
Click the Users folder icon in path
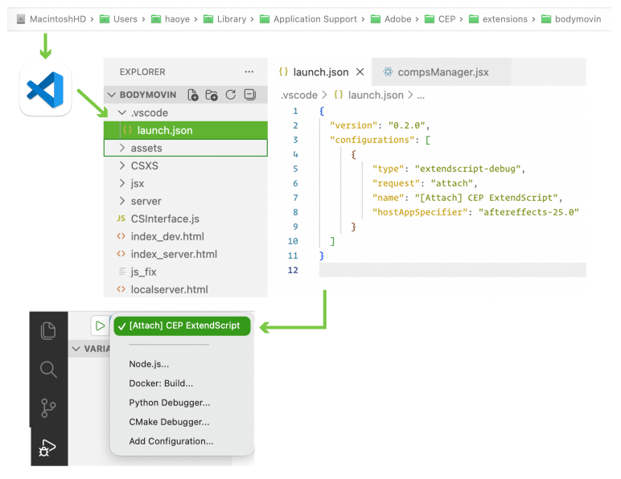pos(104,19)
